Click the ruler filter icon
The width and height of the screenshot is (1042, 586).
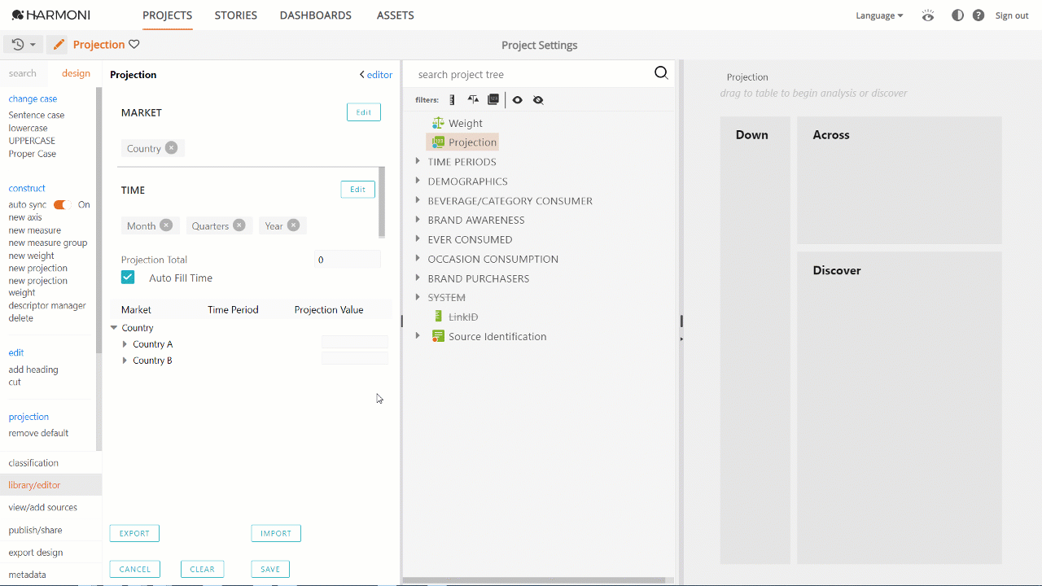click(x=453, y=100)
